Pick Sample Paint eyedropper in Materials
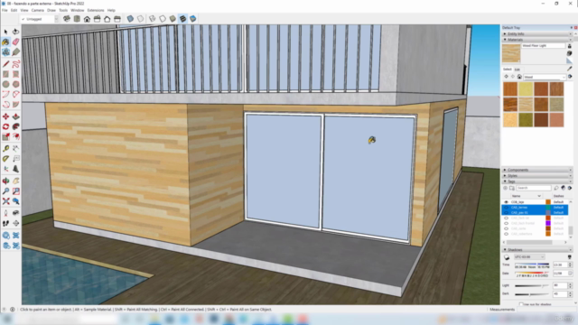This screenshot has width=578, height=325. pyautogui.click(x=569, y=69)
